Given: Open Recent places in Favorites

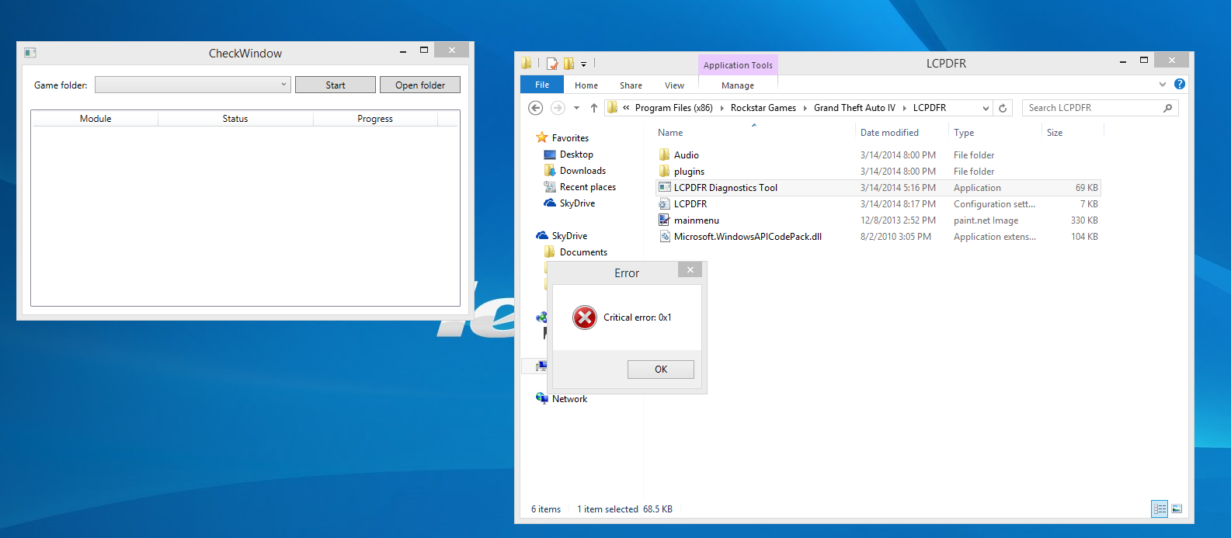Looking at the screenshot, I should click(588, 187).
